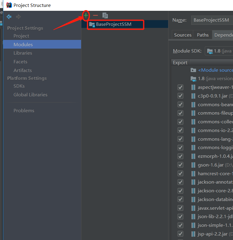Toggle export checkbox for commons-collections jar

pyautogui.click(x=180, y=122)
